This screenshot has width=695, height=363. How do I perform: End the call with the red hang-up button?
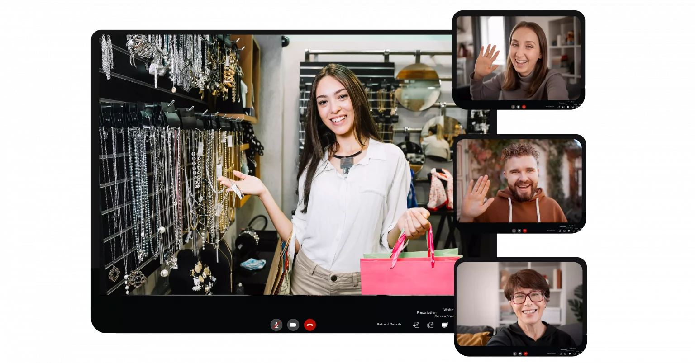pyautogui.click(x=310, y=325)
